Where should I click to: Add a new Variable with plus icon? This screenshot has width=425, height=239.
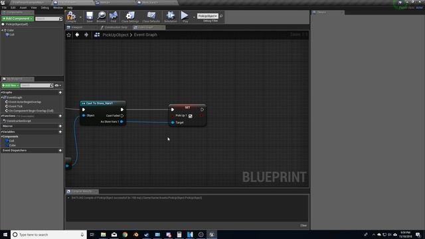60,131
